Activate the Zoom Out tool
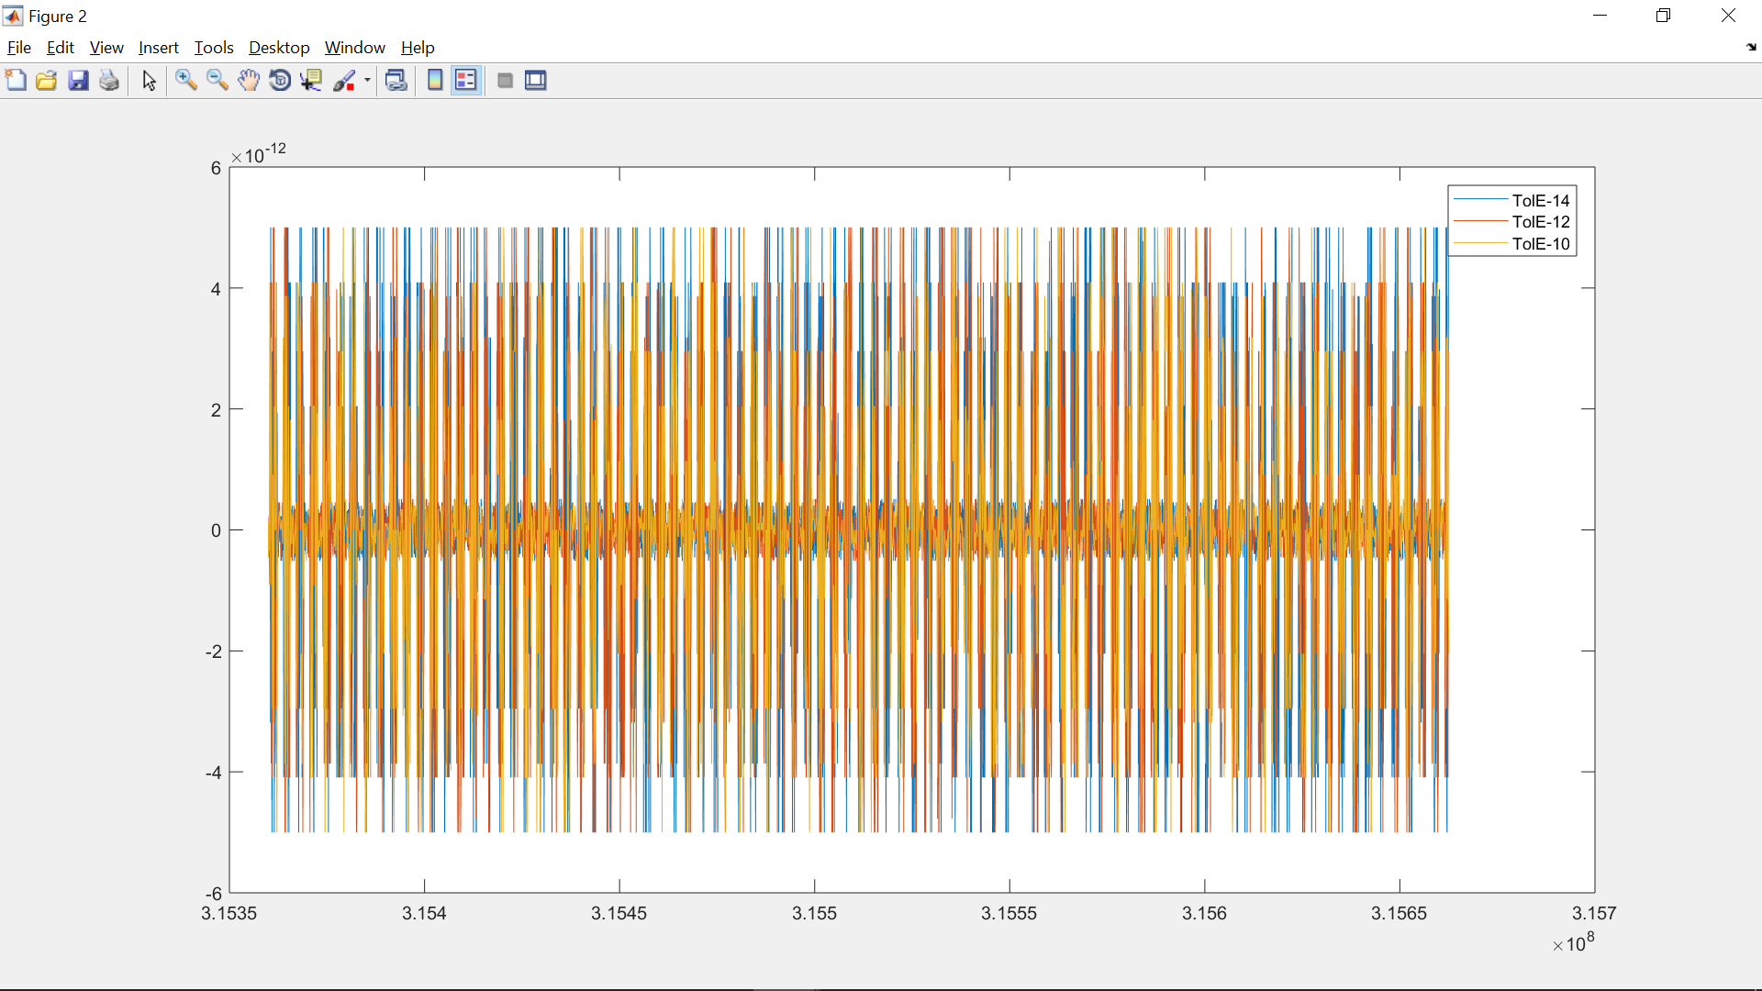1762x991 pixels. point(217,81)
